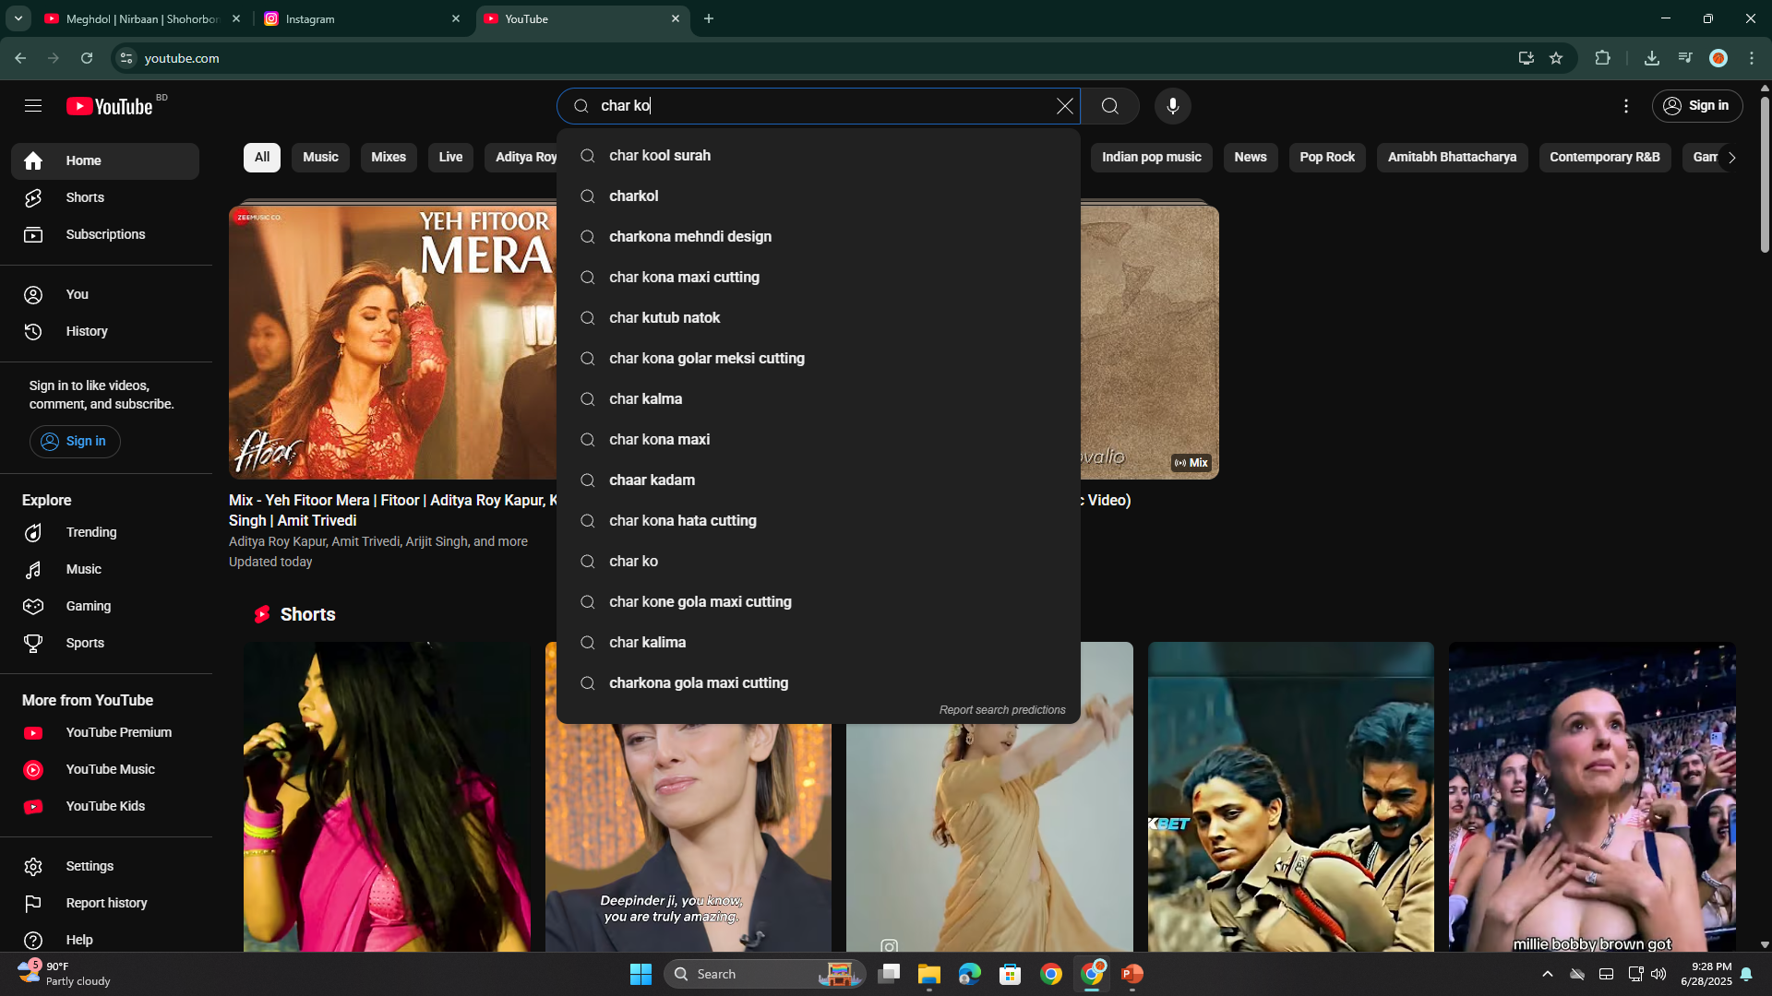1772x996 pixels.
Task: Choose suggestion 'charkona gola maxi cutting'
Action: point(818,683)
